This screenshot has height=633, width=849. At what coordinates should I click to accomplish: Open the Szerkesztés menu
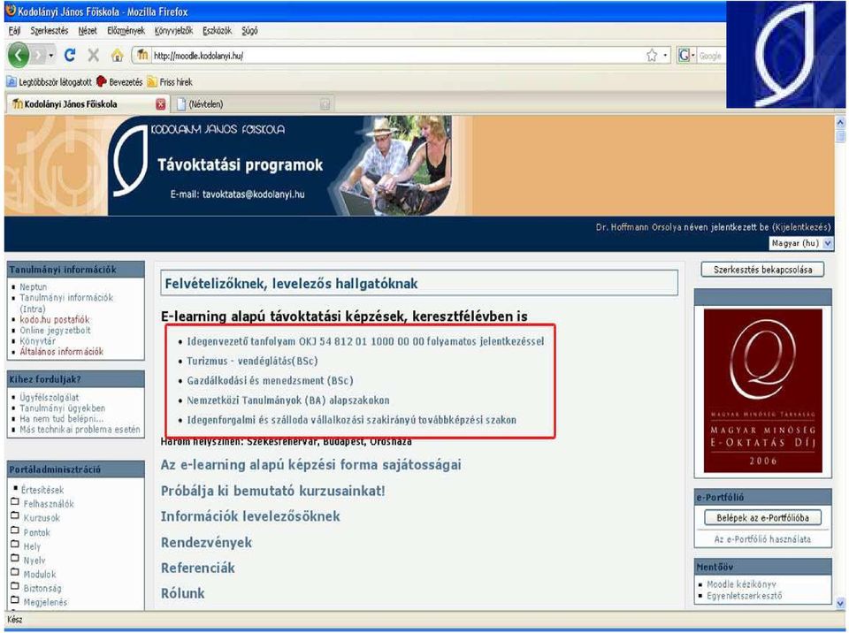coord(50,31)
